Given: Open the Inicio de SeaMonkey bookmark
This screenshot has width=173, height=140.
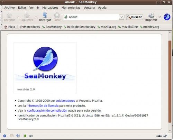Looking at the screenshot, I should tap(80, 27).
